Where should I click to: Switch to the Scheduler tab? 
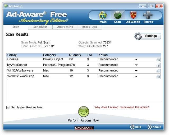pos(40,27)
